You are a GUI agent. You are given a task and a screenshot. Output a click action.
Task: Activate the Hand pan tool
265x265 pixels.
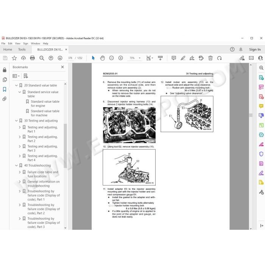click(102, 58)
